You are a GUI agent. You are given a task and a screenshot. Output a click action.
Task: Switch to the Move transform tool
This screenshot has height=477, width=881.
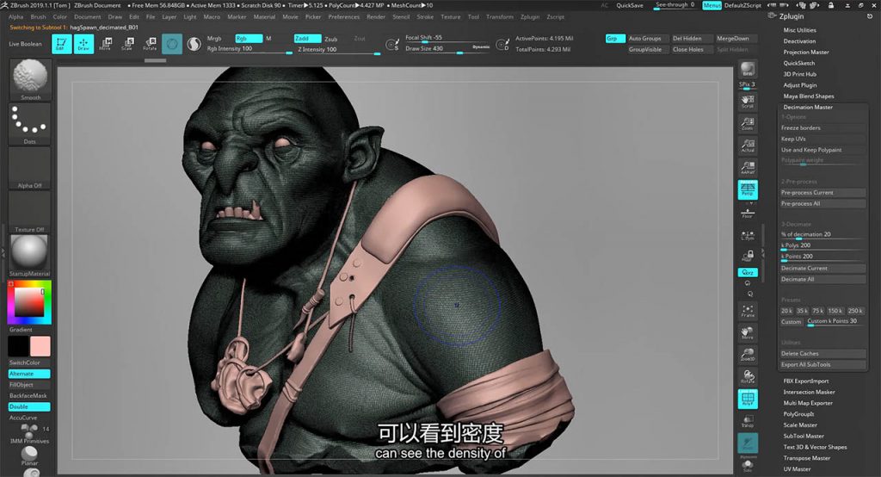click(x=105, y=44)
